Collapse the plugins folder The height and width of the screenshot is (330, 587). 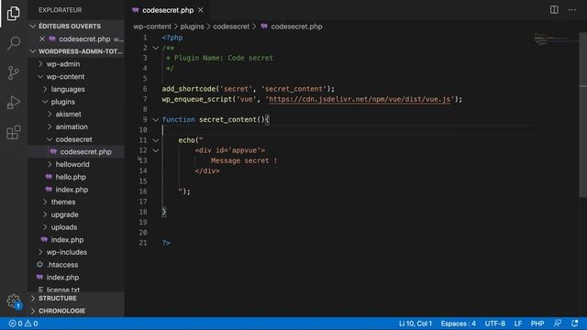75,102
